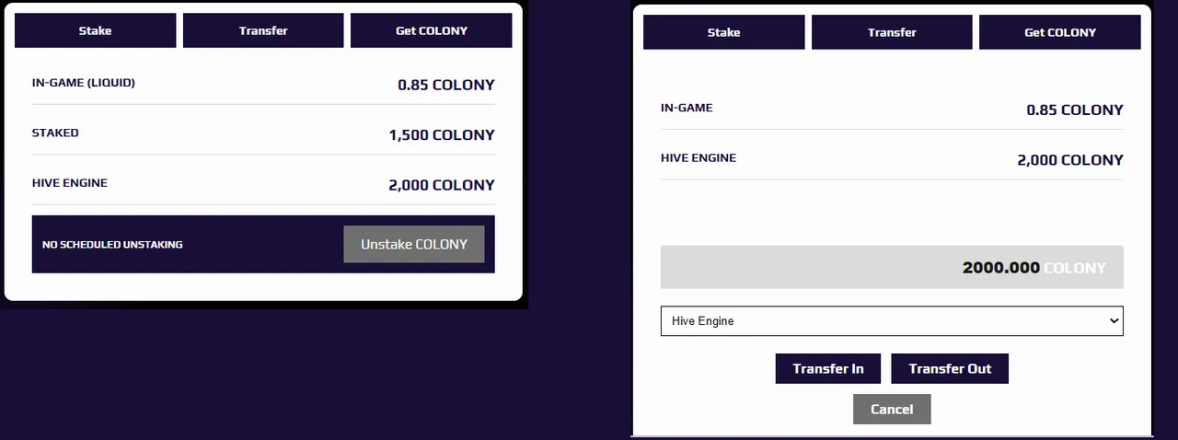1178x440 pixels.
Task: Click the Transfer In button
Action: (x=828, y=368)
